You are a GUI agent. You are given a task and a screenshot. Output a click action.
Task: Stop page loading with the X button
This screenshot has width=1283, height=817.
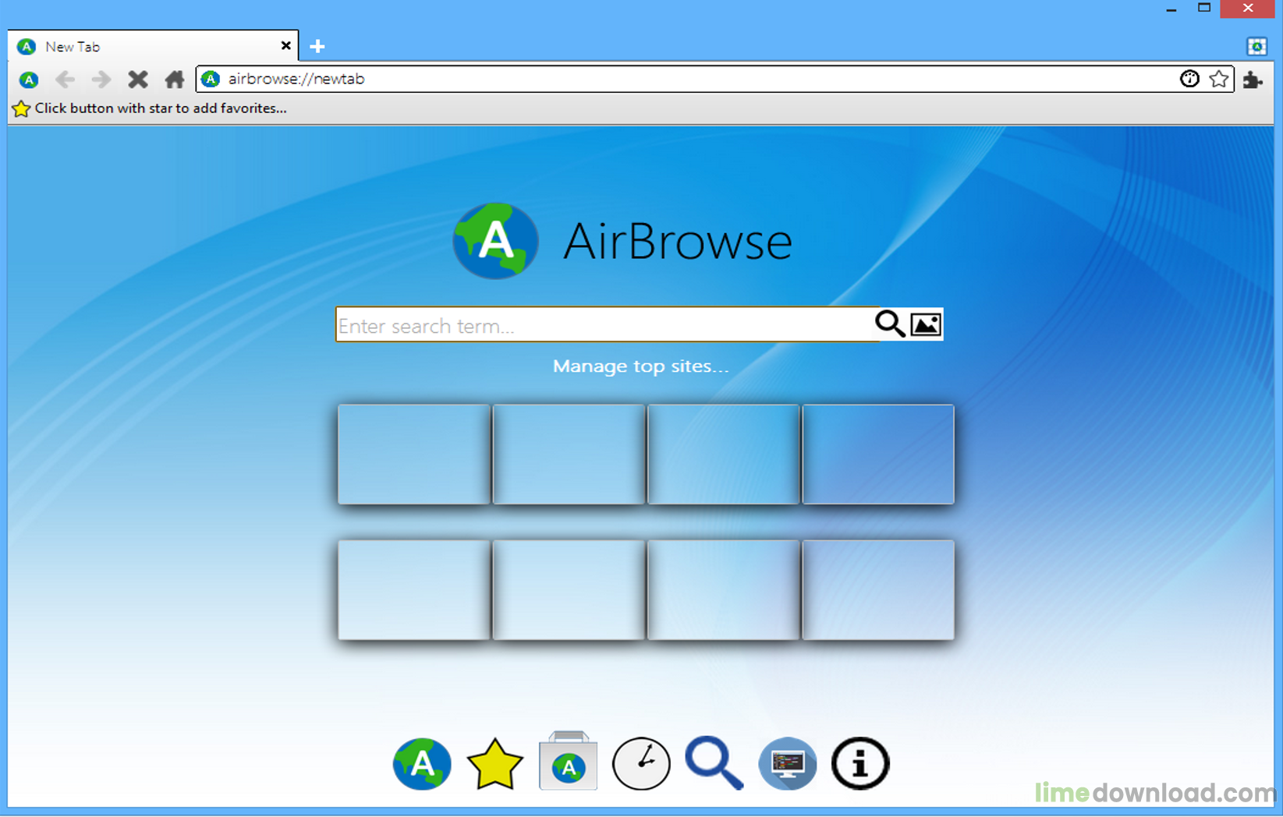pyautogui.click(x=138, y=80)
